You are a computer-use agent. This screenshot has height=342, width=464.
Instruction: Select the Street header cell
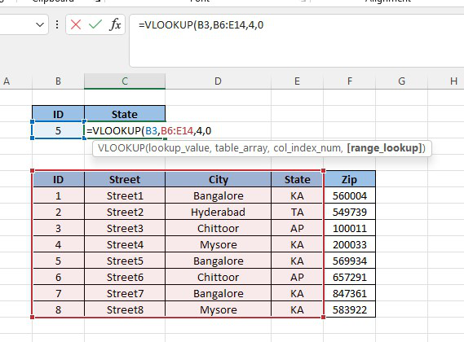pyautogui.click(x=125, y=179)
